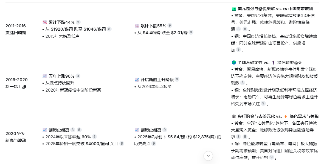This screenshot has height=164, width=321.
Task: Open citation 8 after $4000/盎司 关口
Action: [122, 143]
